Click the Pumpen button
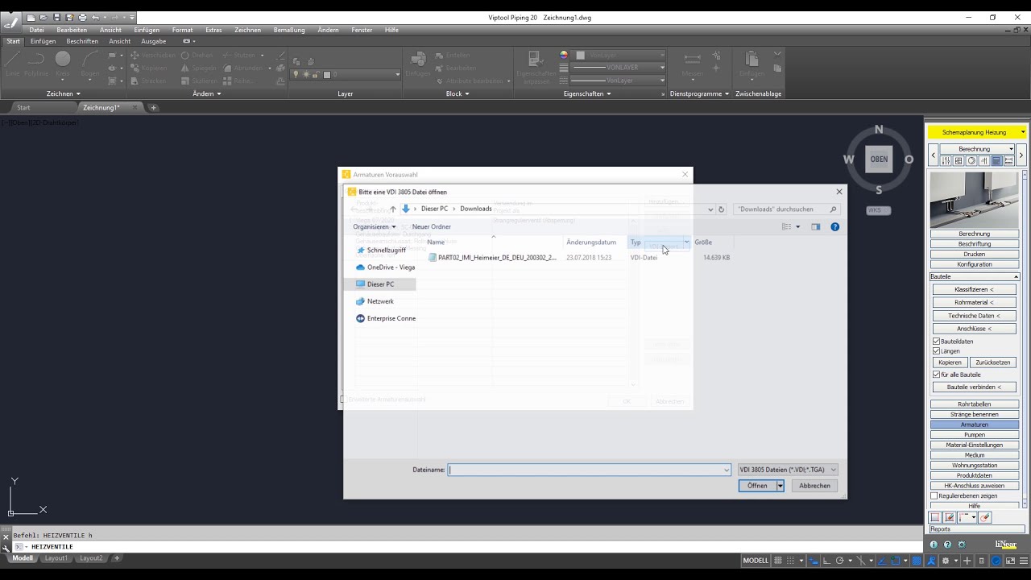Image resolution: width=1031 pixels, height=580 pixels. click(974, 435)
